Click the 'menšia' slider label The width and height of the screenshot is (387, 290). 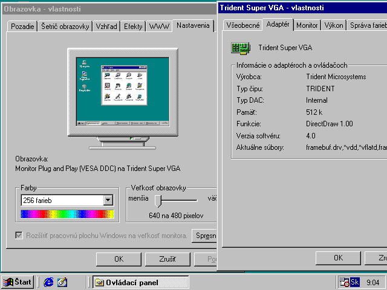coord(138,198)
